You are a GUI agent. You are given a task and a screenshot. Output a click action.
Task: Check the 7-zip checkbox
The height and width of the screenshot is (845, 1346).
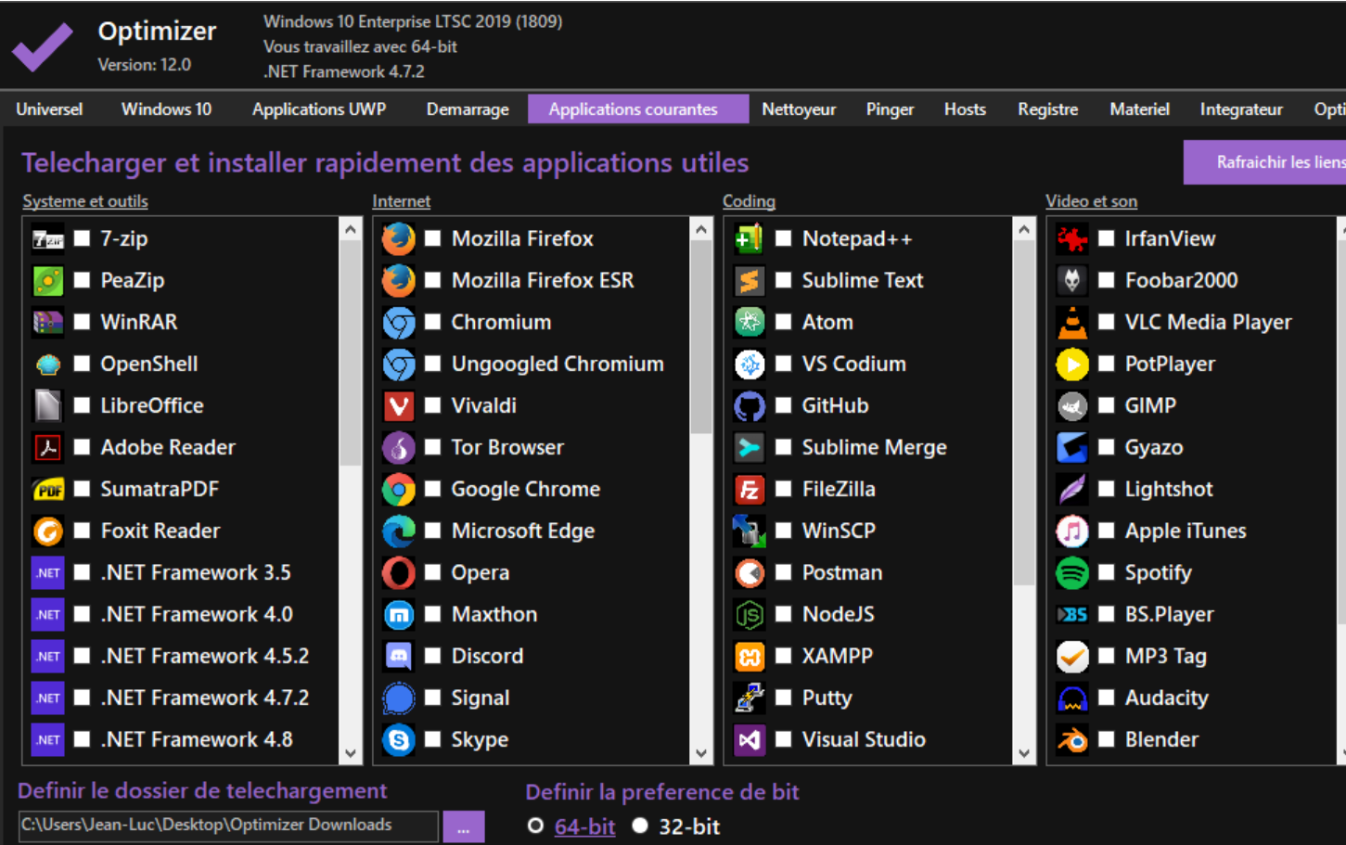[82, 238]
